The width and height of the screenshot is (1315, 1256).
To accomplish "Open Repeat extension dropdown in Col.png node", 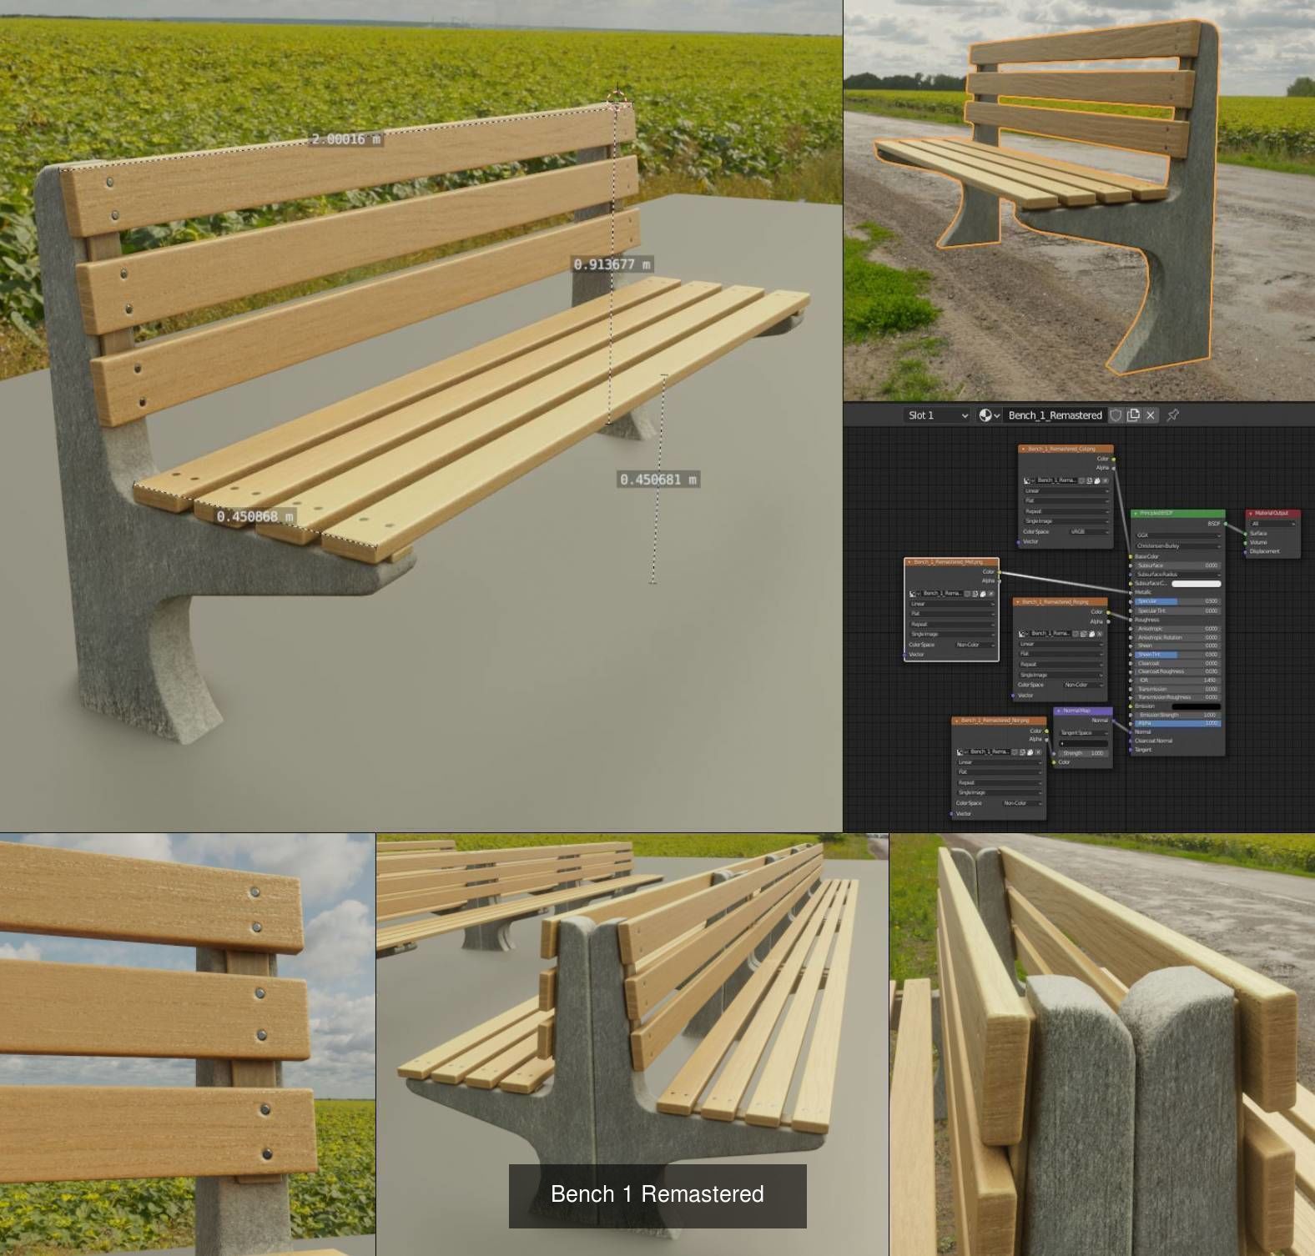I will point(1066,511).
